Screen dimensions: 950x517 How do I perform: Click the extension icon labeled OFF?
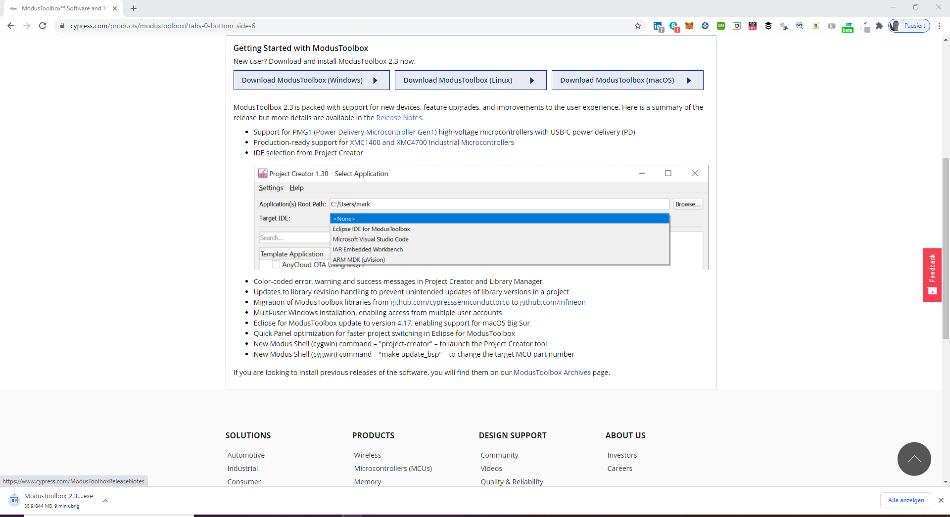pos(753,26)
